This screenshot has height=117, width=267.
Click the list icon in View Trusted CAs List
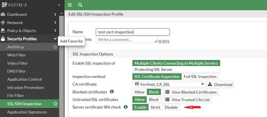(167, 100)
